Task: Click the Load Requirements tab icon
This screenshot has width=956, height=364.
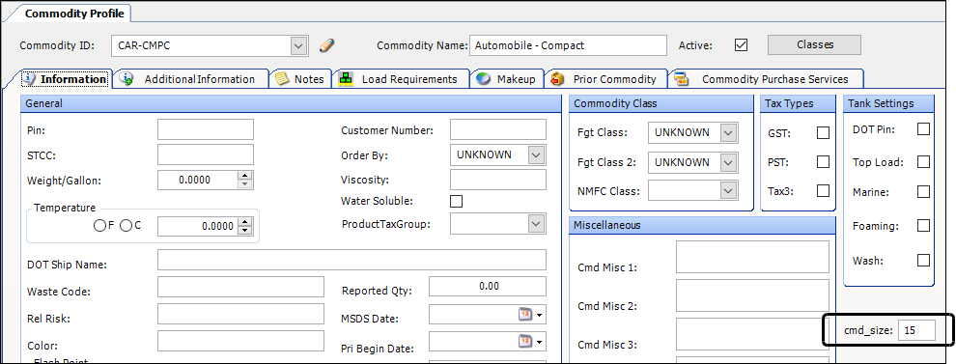Action: pyautogui.click(x=347, y=78)
